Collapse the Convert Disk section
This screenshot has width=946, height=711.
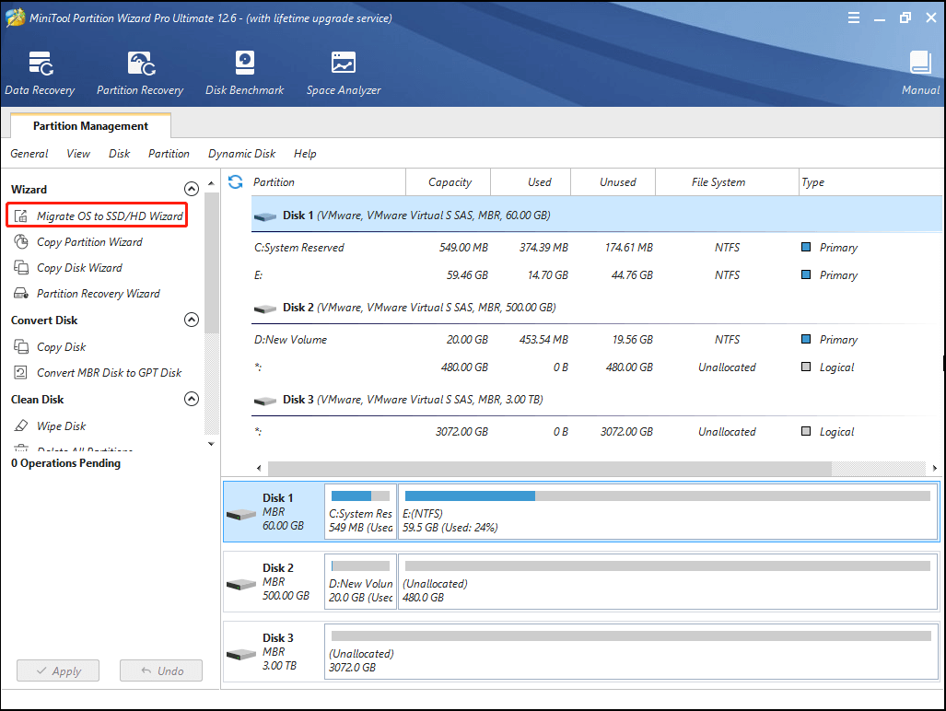(x=192, y=320)
